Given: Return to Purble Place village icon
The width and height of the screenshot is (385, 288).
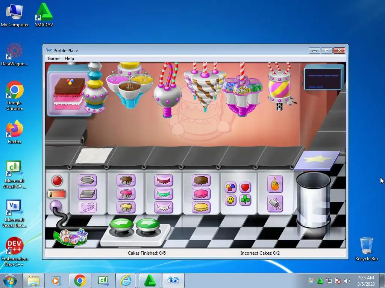Looking at the screenshot, I should [71, 237].
